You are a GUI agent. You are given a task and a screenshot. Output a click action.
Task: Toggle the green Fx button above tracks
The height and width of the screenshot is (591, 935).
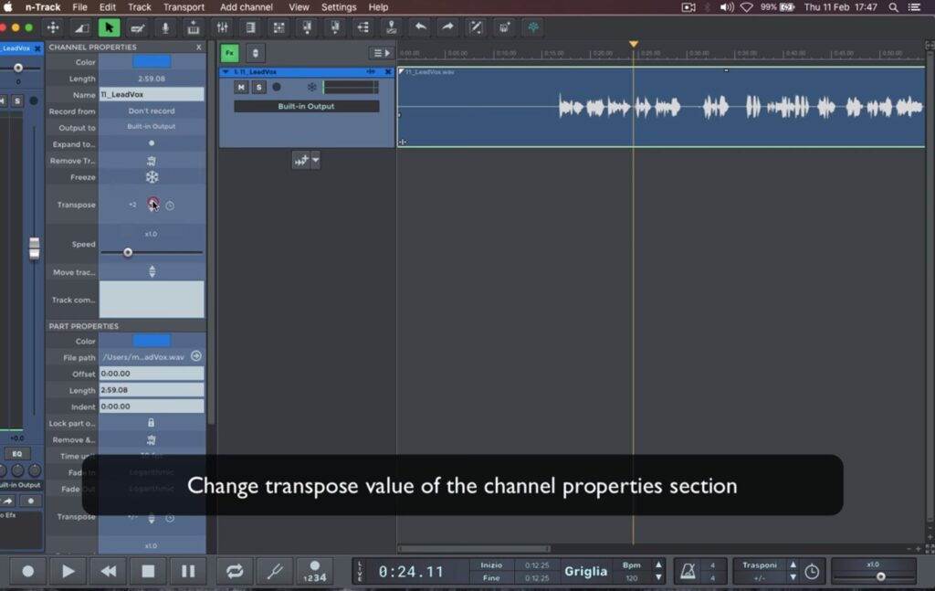click(229, 53)
